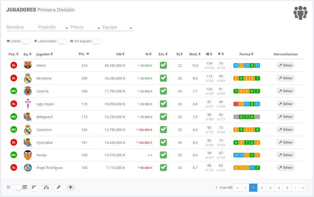
Task: Sort table by Pos. column
Action: coord(13,54)
